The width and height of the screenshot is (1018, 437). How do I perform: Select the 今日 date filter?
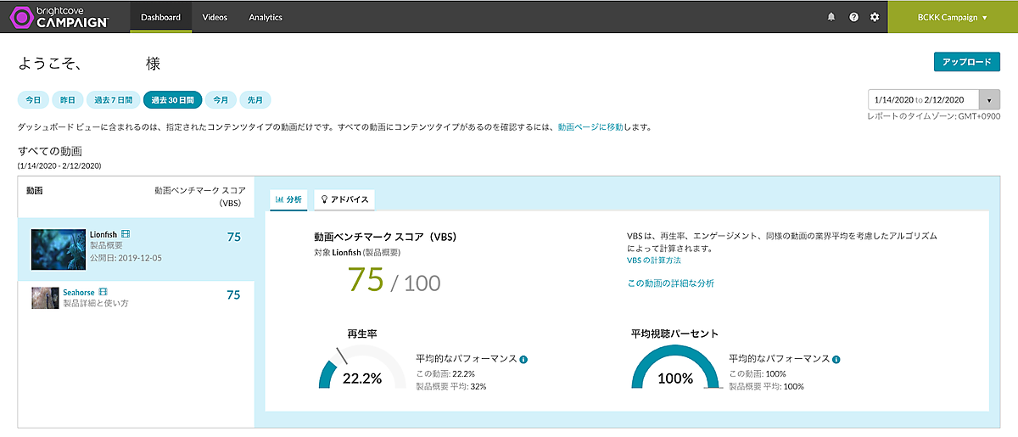tap(33, 100)
